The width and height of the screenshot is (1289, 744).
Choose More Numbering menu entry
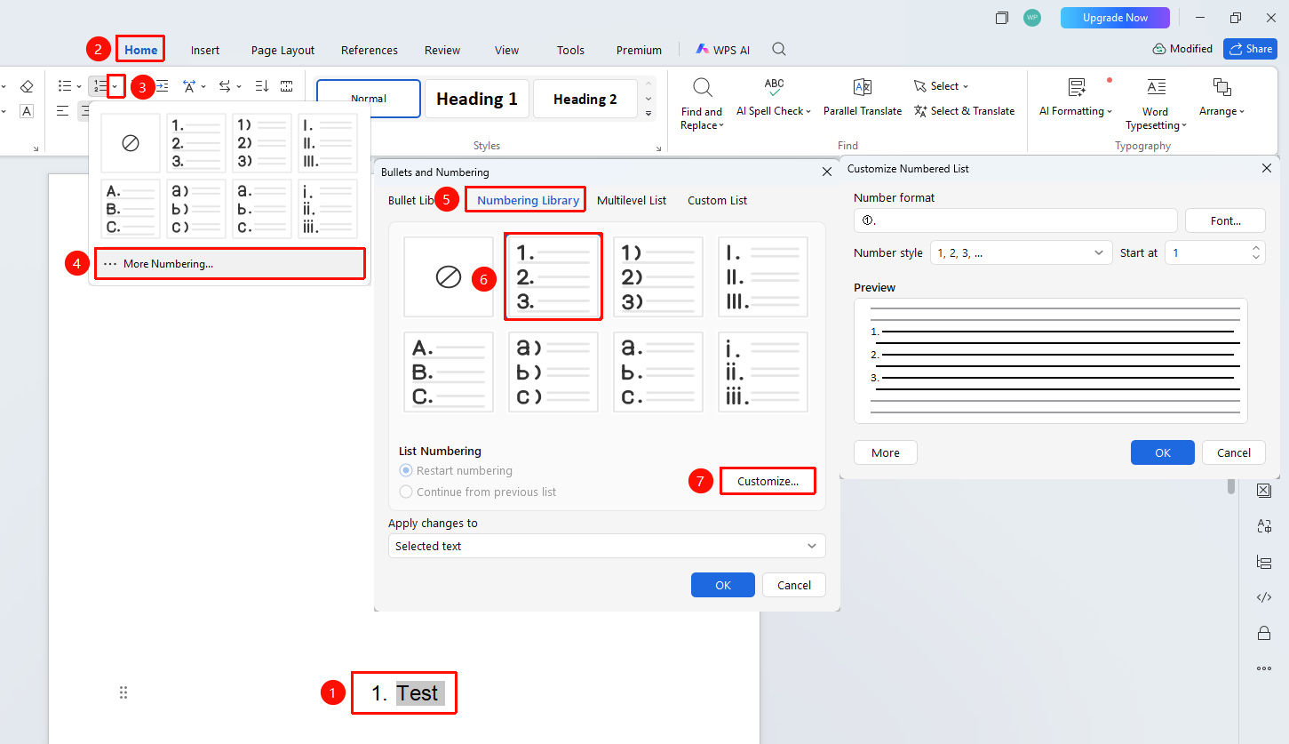(x=229, y=263)
